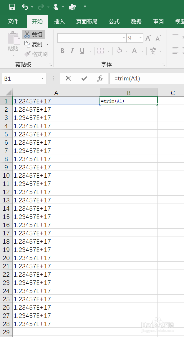Click the 视图 tab

179,22
